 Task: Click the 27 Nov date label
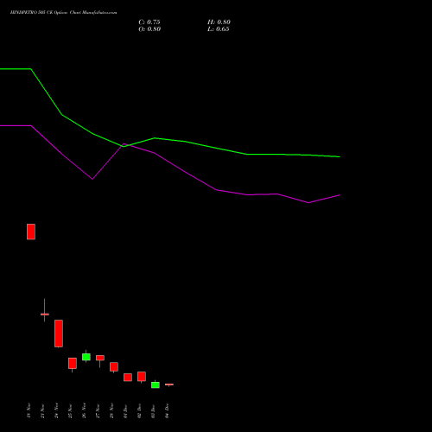click(98, 411)
